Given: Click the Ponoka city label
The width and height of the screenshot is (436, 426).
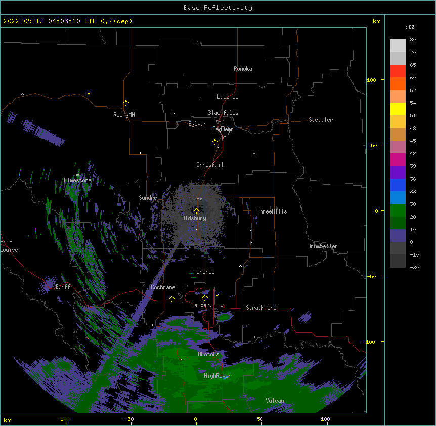Looking at the screenshot, I should (243, 69).
